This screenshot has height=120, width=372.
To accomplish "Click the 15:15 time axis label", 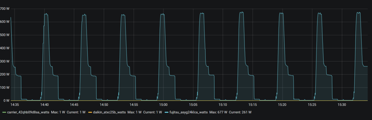I will [x=253, y=104].
